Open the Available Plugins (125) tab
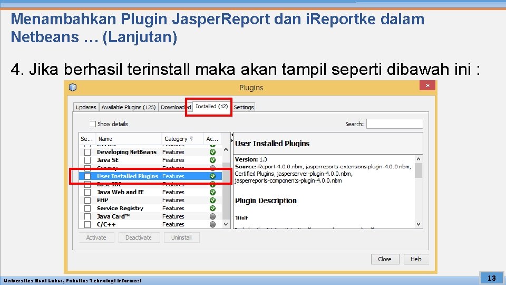This screenshot has height=285, width=506. point(129,107)
